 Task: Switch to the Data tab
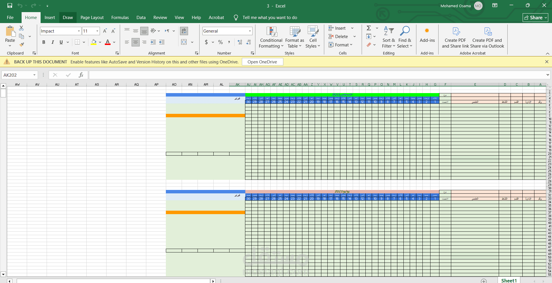141,18
